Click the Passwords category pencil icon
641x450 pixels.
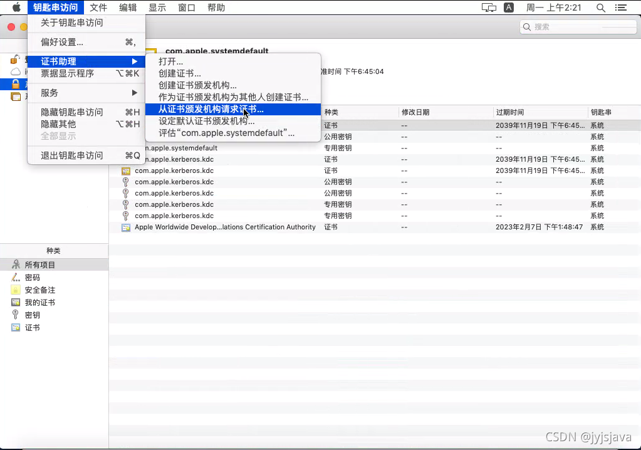(x=16, y=278)
